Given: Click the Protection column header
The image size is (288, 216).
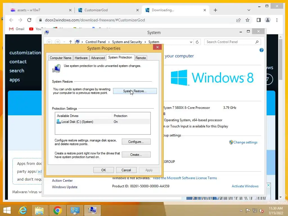Looking at the screenshot, I should [131, 116].
